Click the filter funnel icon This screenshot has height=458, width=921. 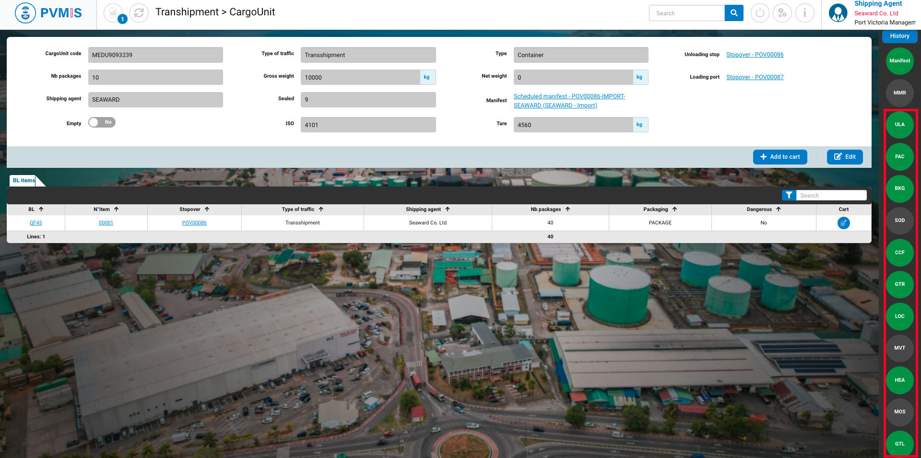pyautogui.click(x=789, y=195)
